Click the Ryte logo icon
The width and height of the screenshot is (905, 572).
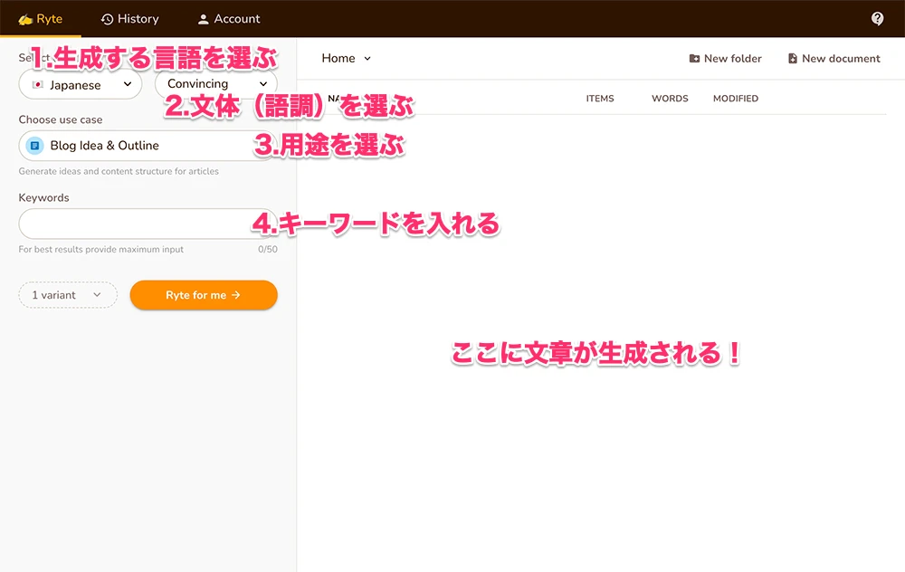click(x=25, y=19)
